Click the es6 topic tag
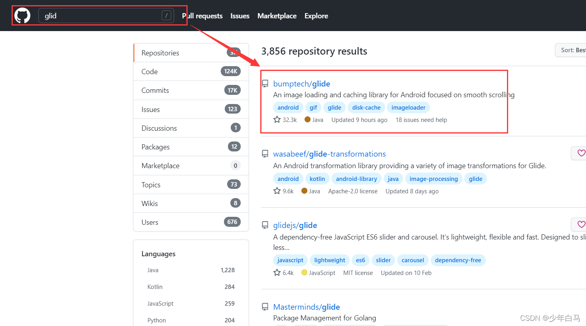Image resolution: width=586 pixels, height=326 pixels. 360,260
